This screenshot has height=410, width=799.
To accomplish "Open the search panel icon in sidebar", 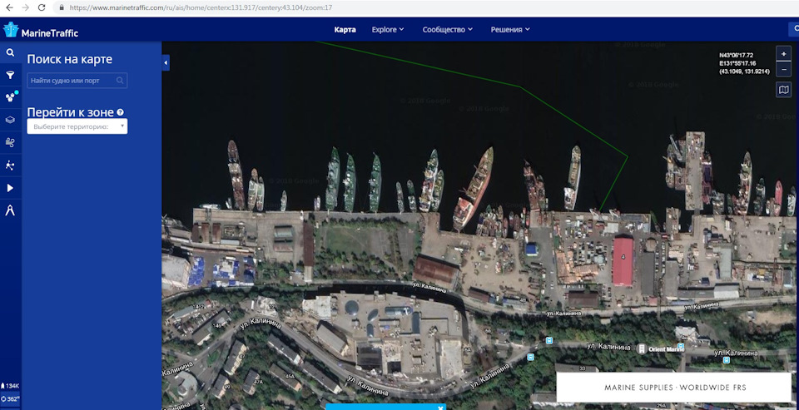I will point(10,53).
